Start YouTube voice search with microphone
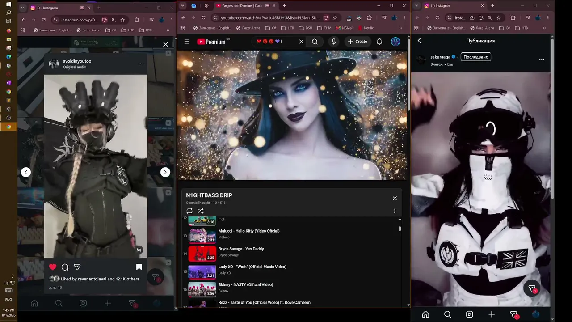The height and width of the screenshot is (322, 572). click(333, 42)
